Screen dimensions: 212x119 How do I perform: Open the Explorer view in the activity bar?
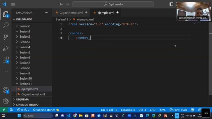point(6,14)
